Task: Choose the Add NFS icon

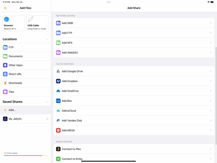Action: coord(58,43)
